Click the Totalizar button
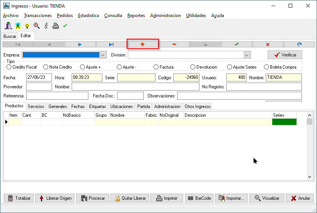The height and width of the screenshot is (213, 317). click(x=19, y=198)
